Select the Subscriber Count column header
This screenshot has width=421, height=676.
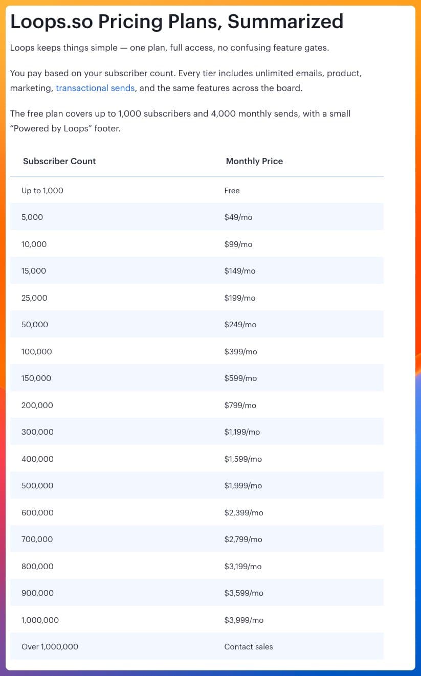59,161
